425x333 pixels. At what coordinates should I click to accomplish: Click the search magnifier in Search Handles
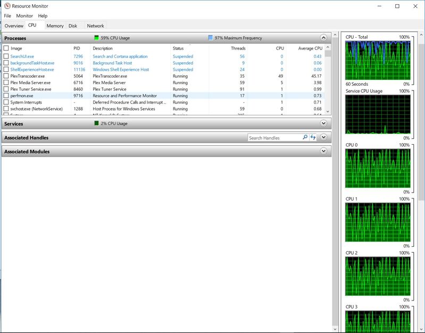[x=305, y=137]
